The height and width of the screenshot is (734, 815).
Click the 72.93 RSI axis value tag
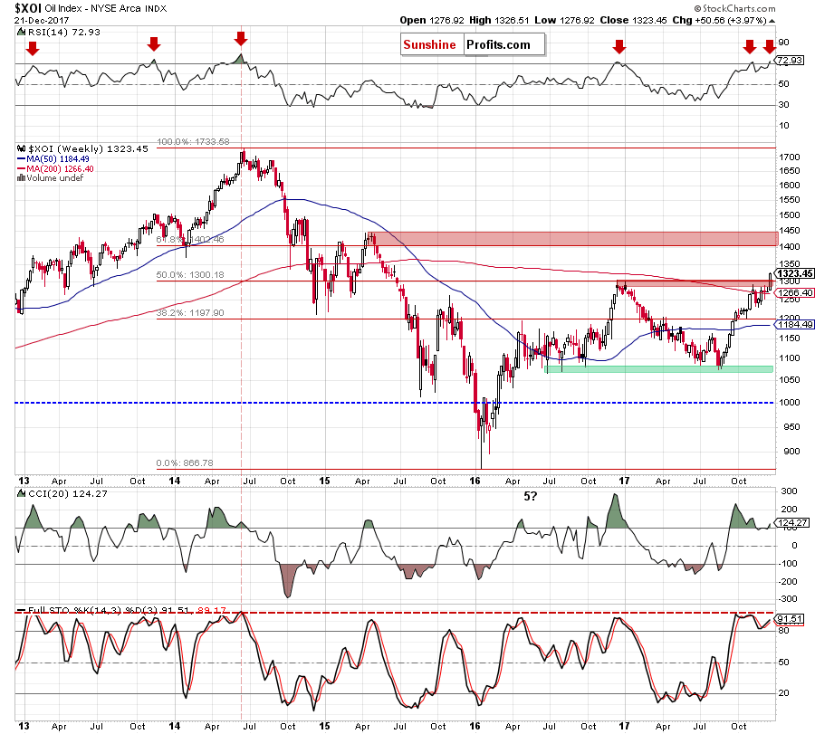pos(790,61)
